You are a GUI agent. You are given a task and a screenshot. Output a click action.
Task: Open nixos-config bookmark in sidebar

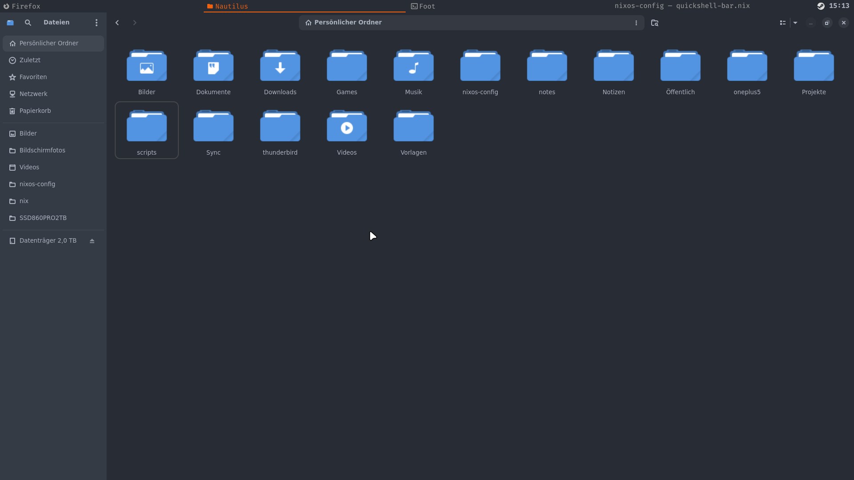53,184
